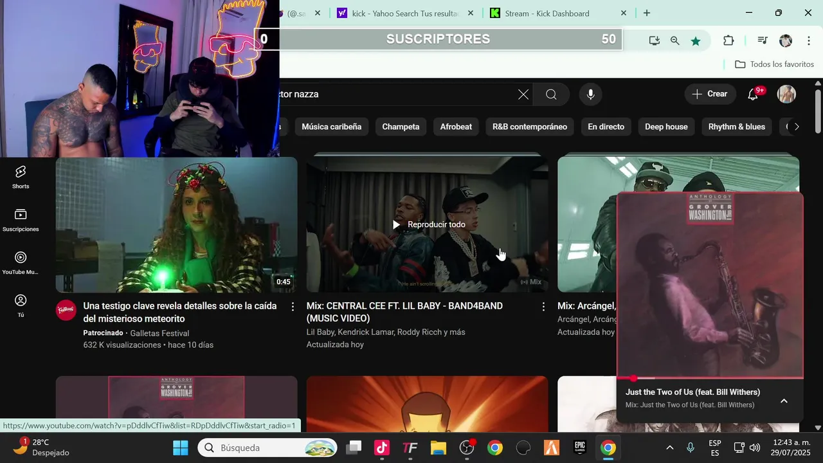Open Chrome media control icon

coord(763,41)
